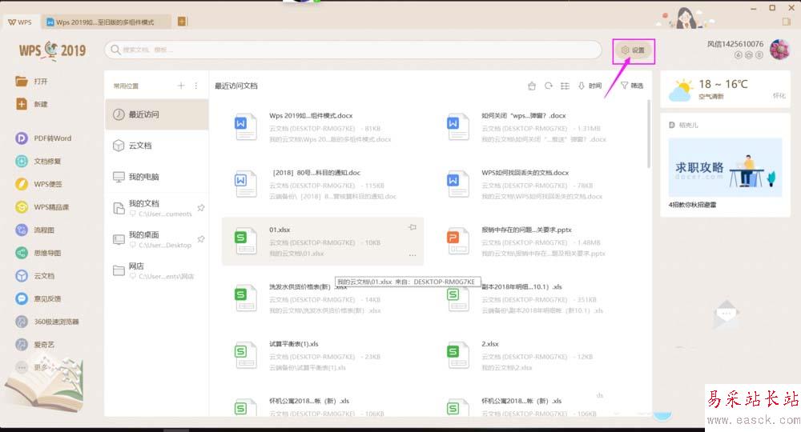801x432 pixels.
Task: Open the 01.xlsx spreadsheet
Action: coord(323,242)
